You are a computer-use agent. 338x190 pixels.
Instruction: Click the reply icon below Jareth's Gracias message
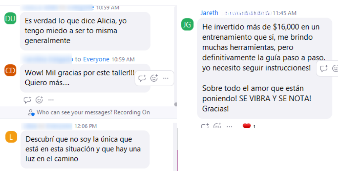(x=205, y=126)
